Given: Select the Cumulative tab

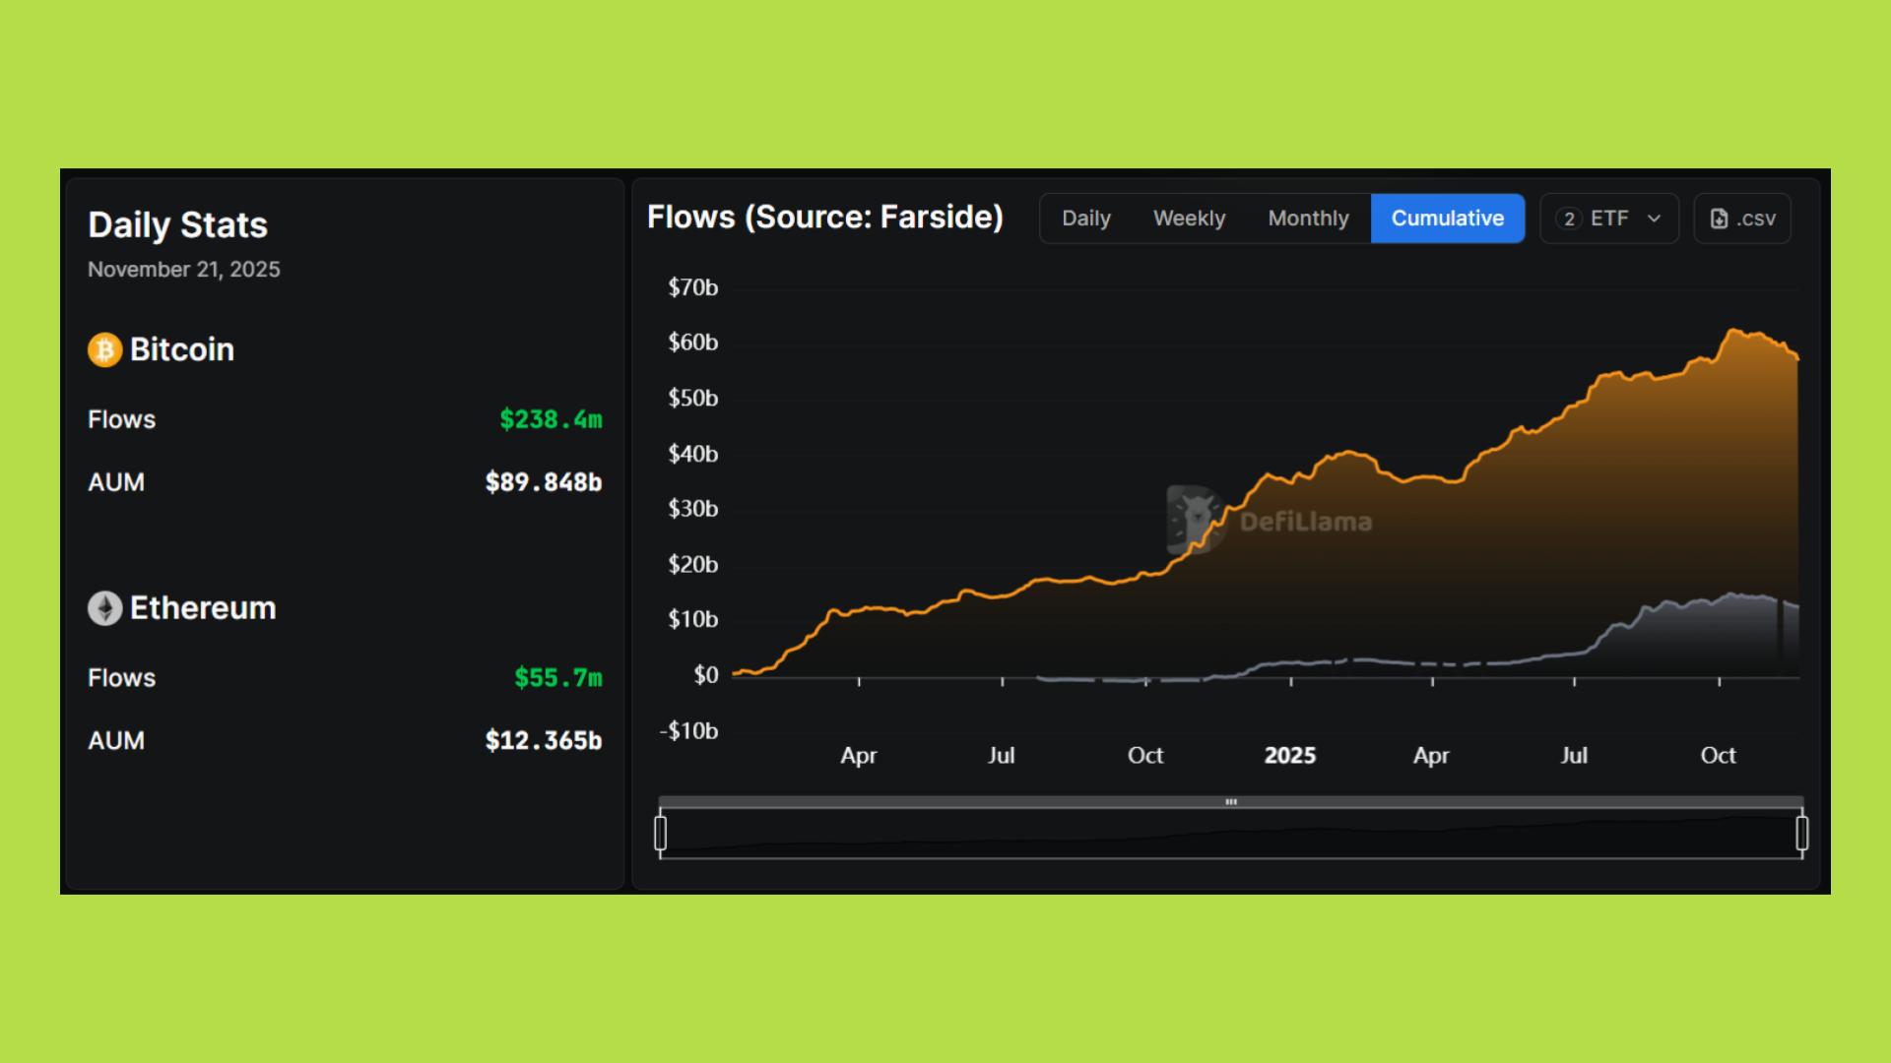Looking at the screenshot, I should point(1448,219).
